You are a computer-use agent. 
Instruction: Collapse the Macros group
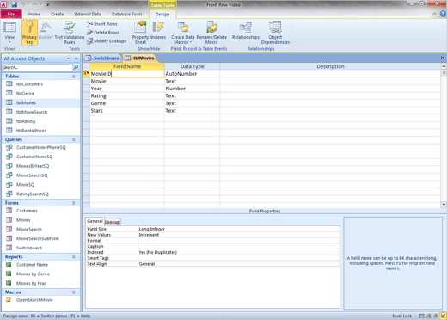click(x=74, y=292)
